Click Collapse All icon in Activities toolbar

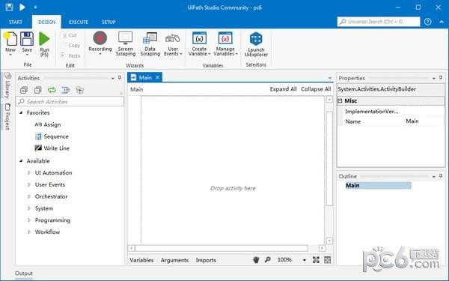pyautogui.click(x=38, y=90)
